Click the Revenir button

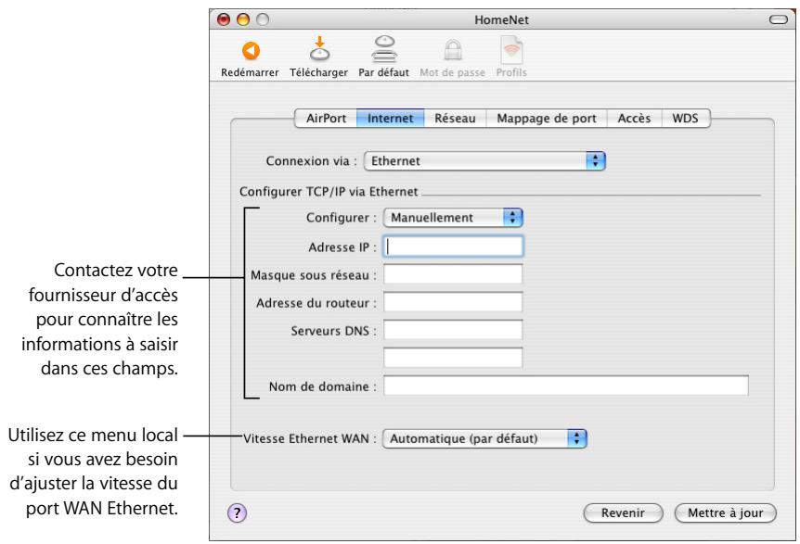(x=623, y=512)
